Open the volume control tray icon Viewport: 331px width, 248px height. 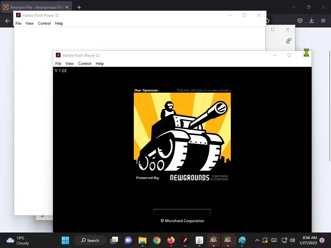point(292,240)
